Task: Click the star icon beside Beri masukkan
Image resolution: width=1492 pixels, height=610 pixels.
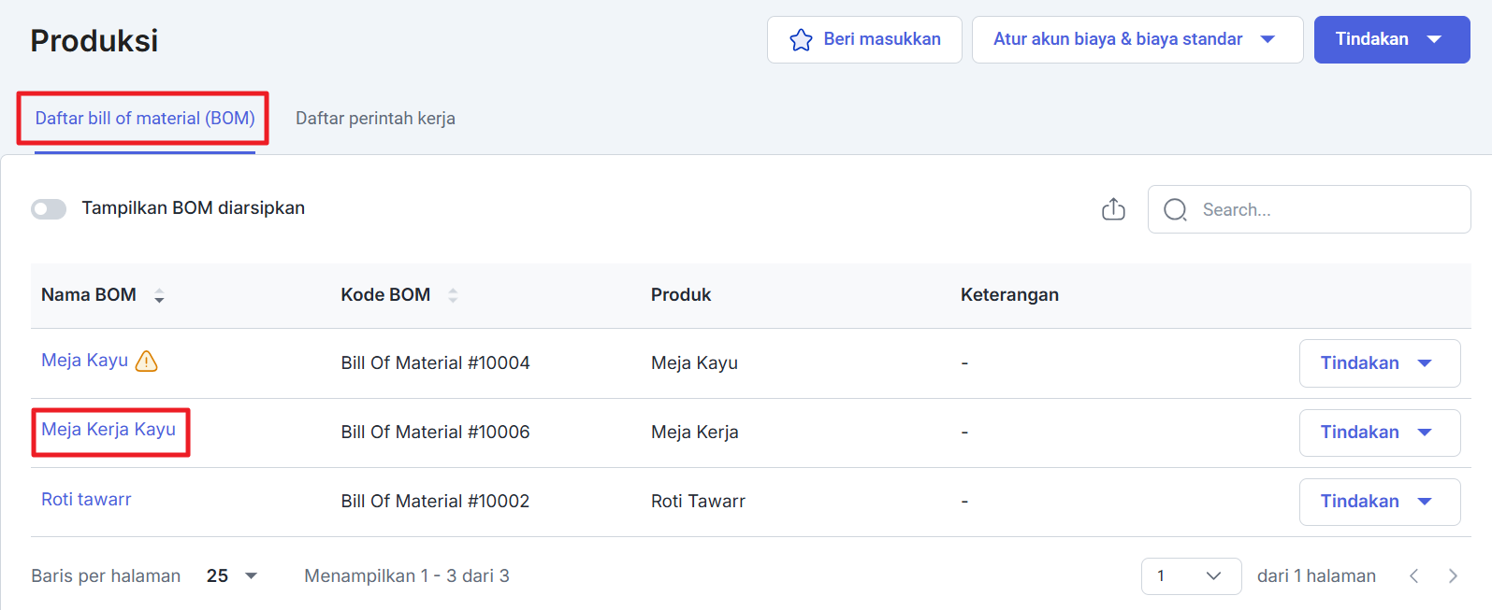Action: pos(801,40)
